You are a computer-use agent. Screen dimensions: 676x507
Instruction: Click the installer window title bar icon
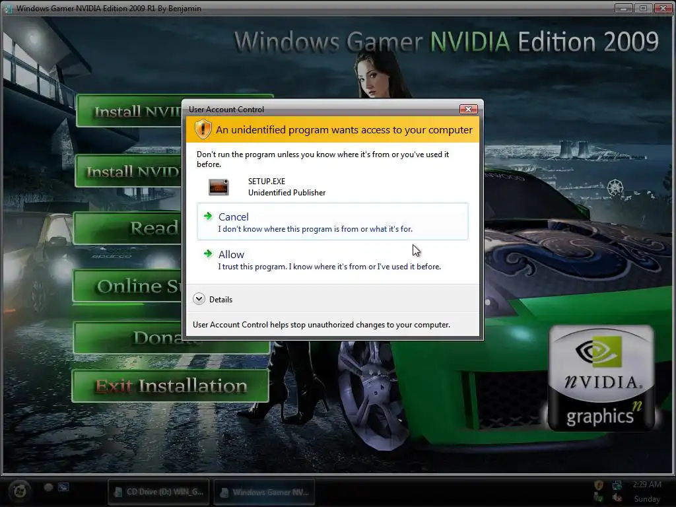tap(8, 9)
